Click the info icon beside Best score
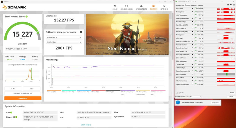Viewport: 236px width, 128px height. pos(37,57)
